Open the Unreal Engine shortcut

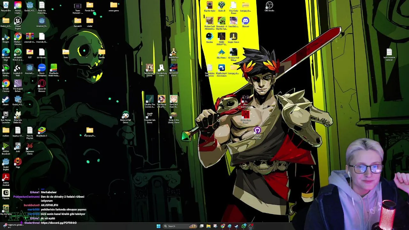(x=18, y=23)
